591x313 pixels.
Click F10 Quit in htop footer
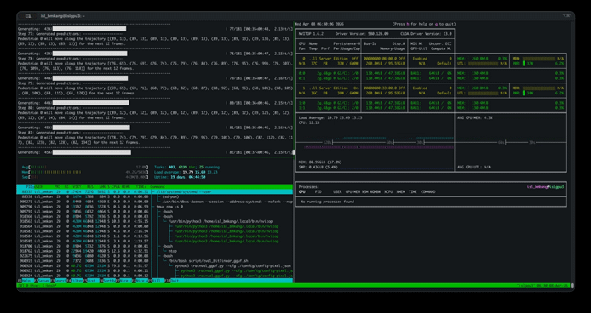173,281
